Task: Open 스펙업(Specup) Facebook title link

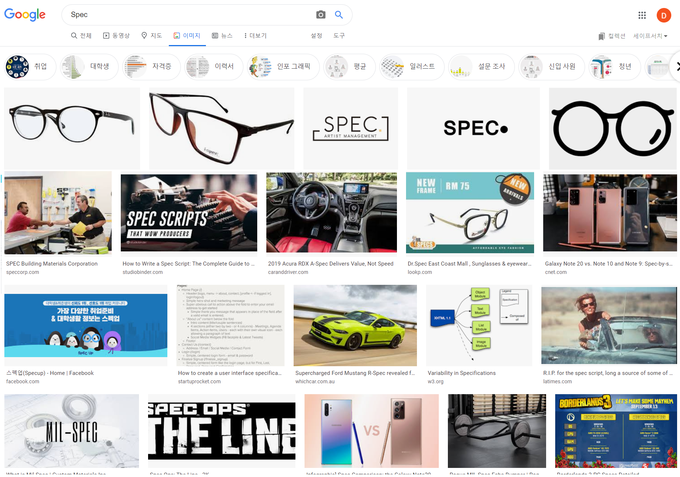Action: click(x=50, y=373)
